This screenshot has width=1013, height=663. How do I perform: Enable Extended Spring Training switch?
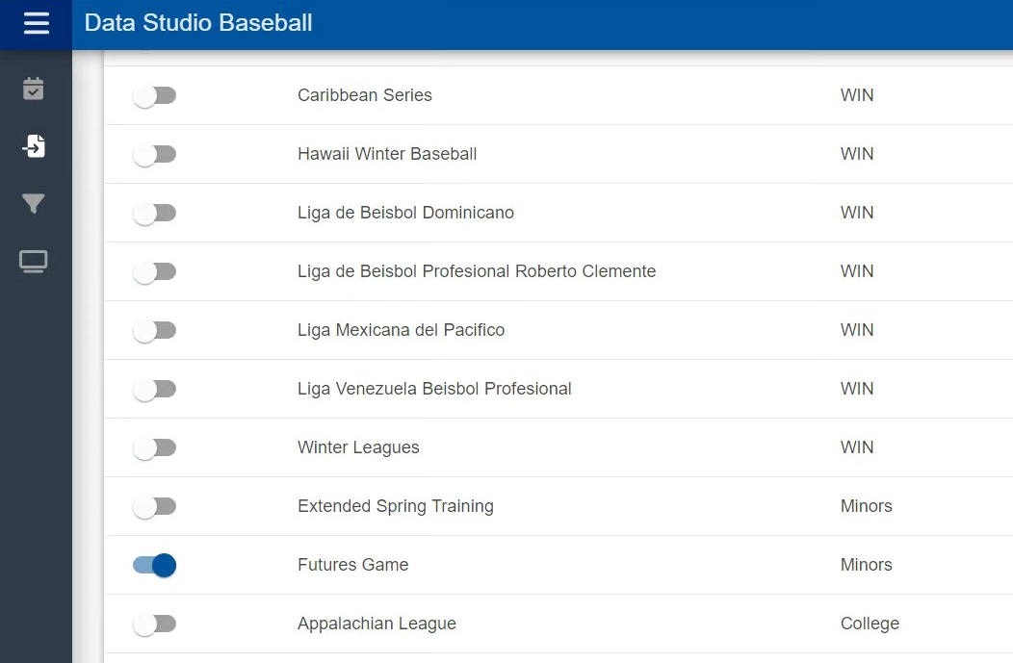154,506
